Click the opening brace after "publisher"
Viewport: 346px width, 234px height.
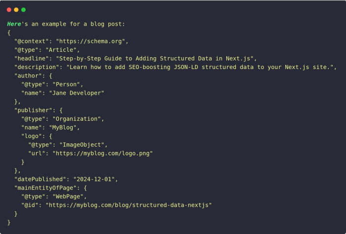pos(61,110)
